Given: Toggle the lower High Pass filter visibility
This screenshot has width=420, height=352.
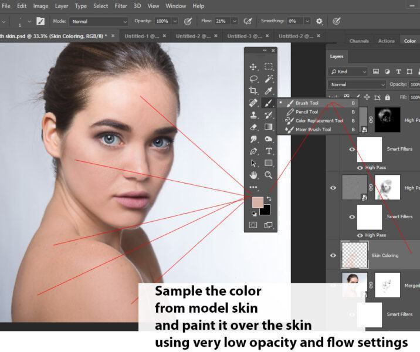Looking at the screenshot, I should pyautogui.click(x=360, y=235).
